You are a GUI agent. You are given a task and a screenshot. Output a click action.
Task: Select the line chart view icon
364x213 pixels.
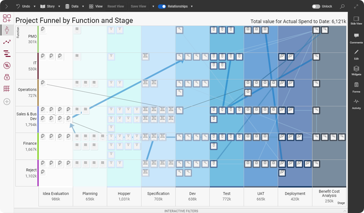pos(7,42)
